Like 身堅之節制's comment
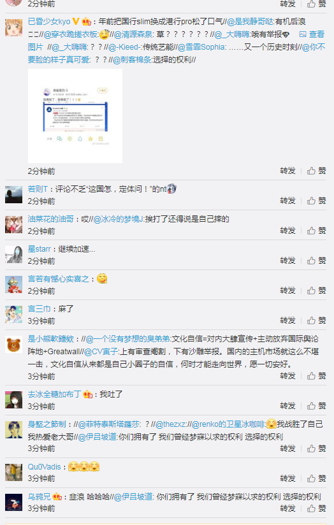The height and width of the screenshot is (525, 334). [316, 449]
